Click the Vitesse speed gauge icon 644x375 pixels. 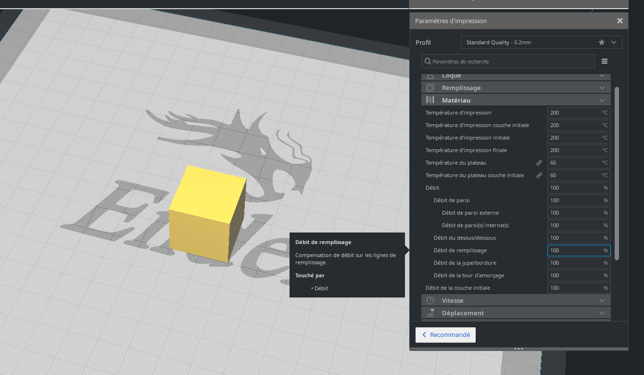click(430, 300)
